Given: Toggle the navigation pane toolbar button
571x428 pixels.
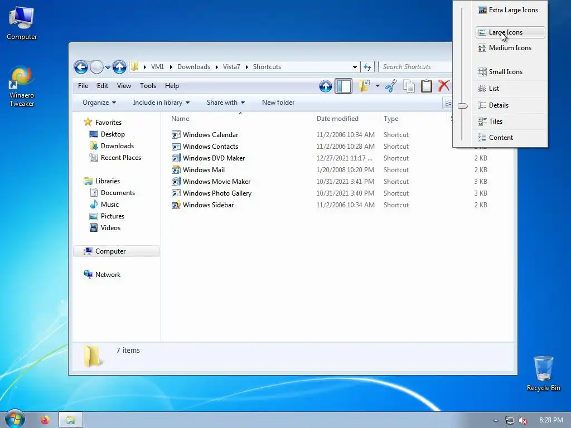Looking at the screenshot, I should (x=343, y=86).
